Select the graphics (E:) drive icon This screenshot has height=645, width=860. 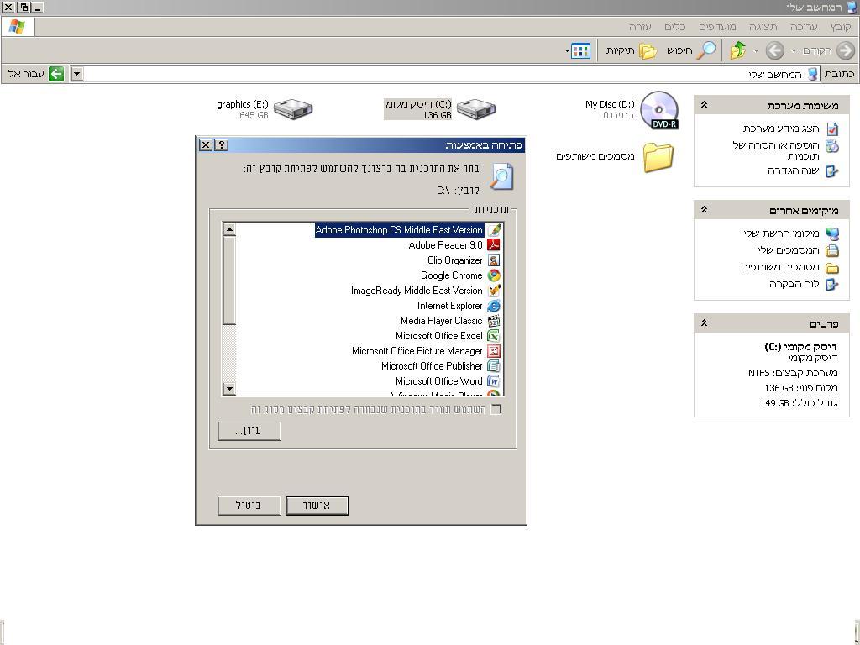[293, 108]
